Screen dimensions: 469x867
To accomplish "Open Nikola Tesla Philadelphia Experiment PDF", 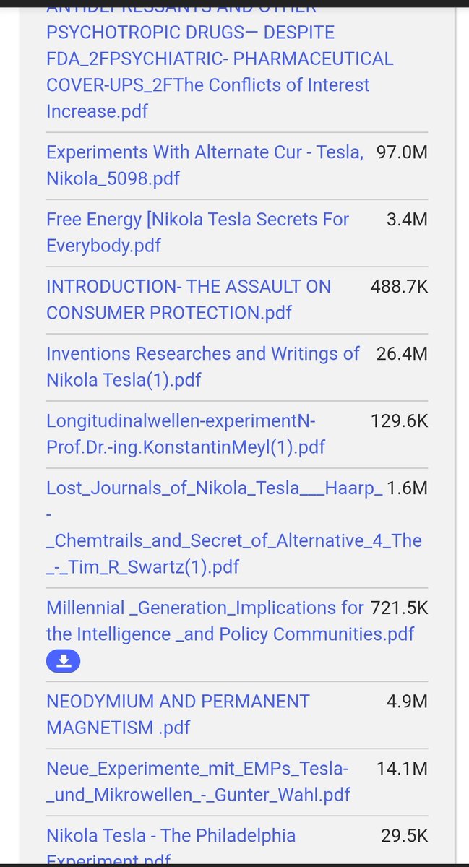I will [171, 836].
